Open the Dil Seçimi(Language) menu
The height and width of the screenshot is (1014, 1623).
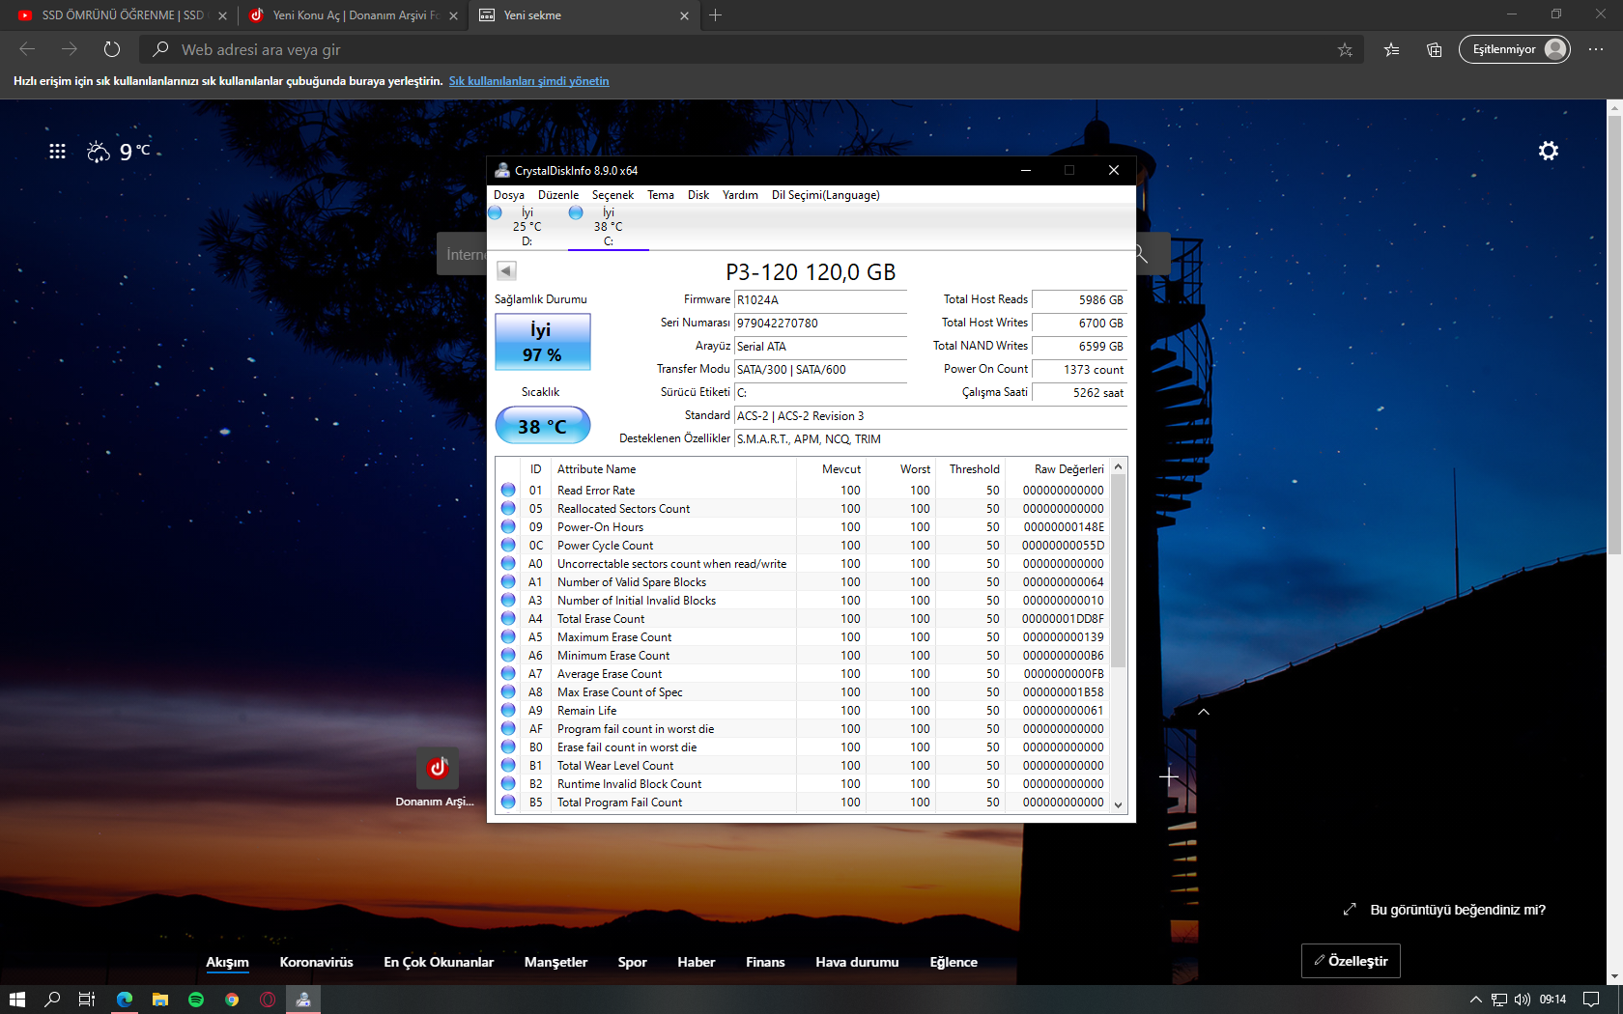click(826, 195)
